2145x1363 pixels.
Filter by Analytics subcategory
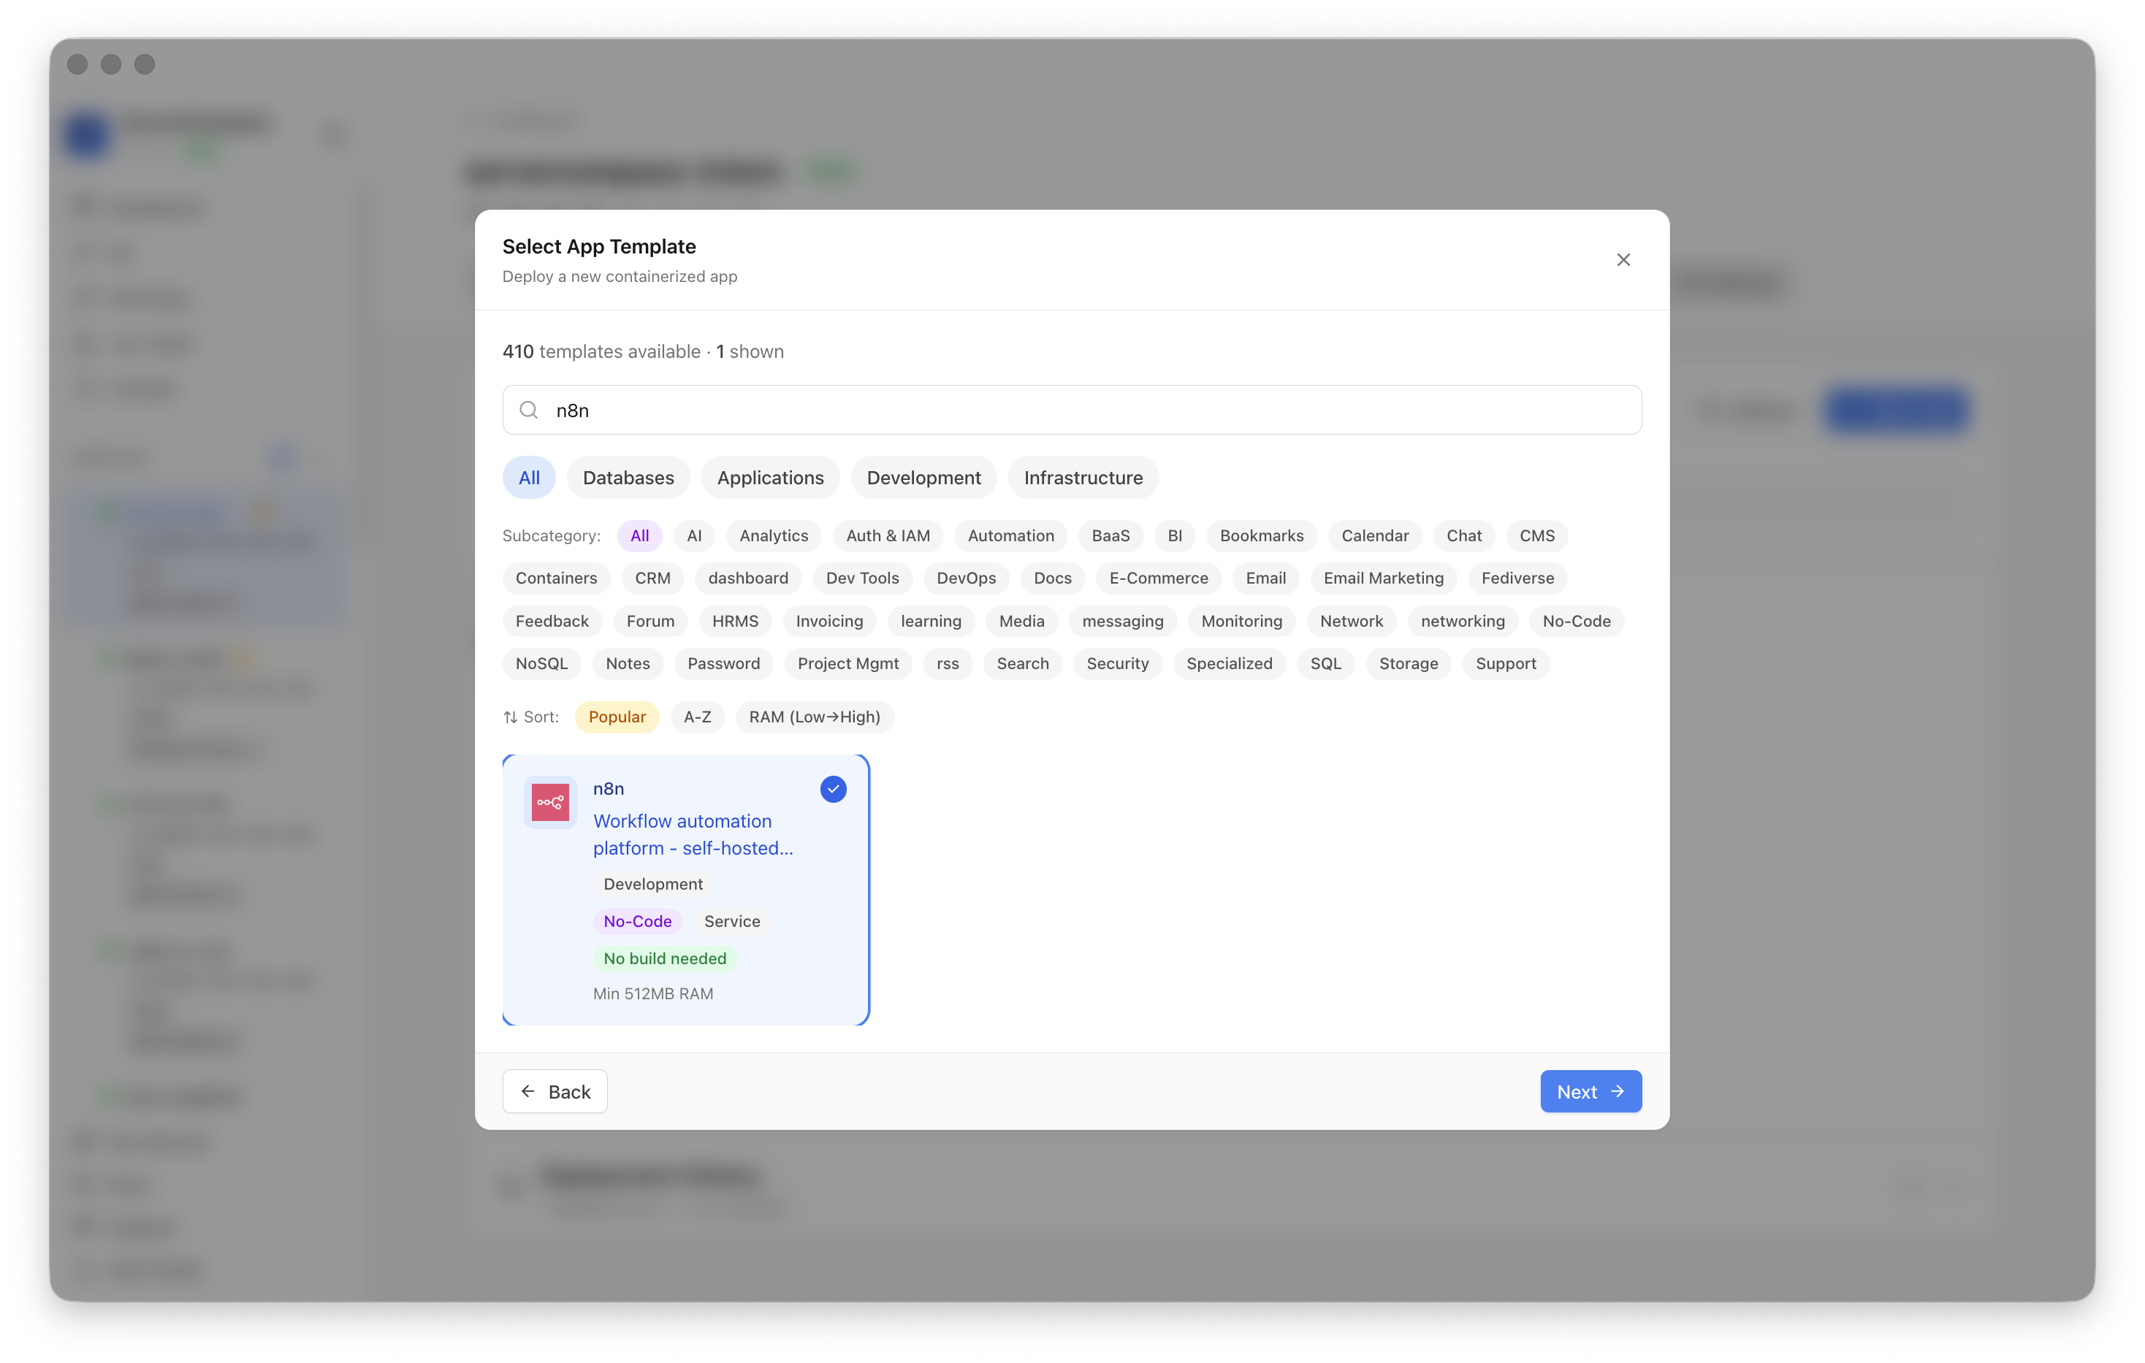(x=773, y=535)
